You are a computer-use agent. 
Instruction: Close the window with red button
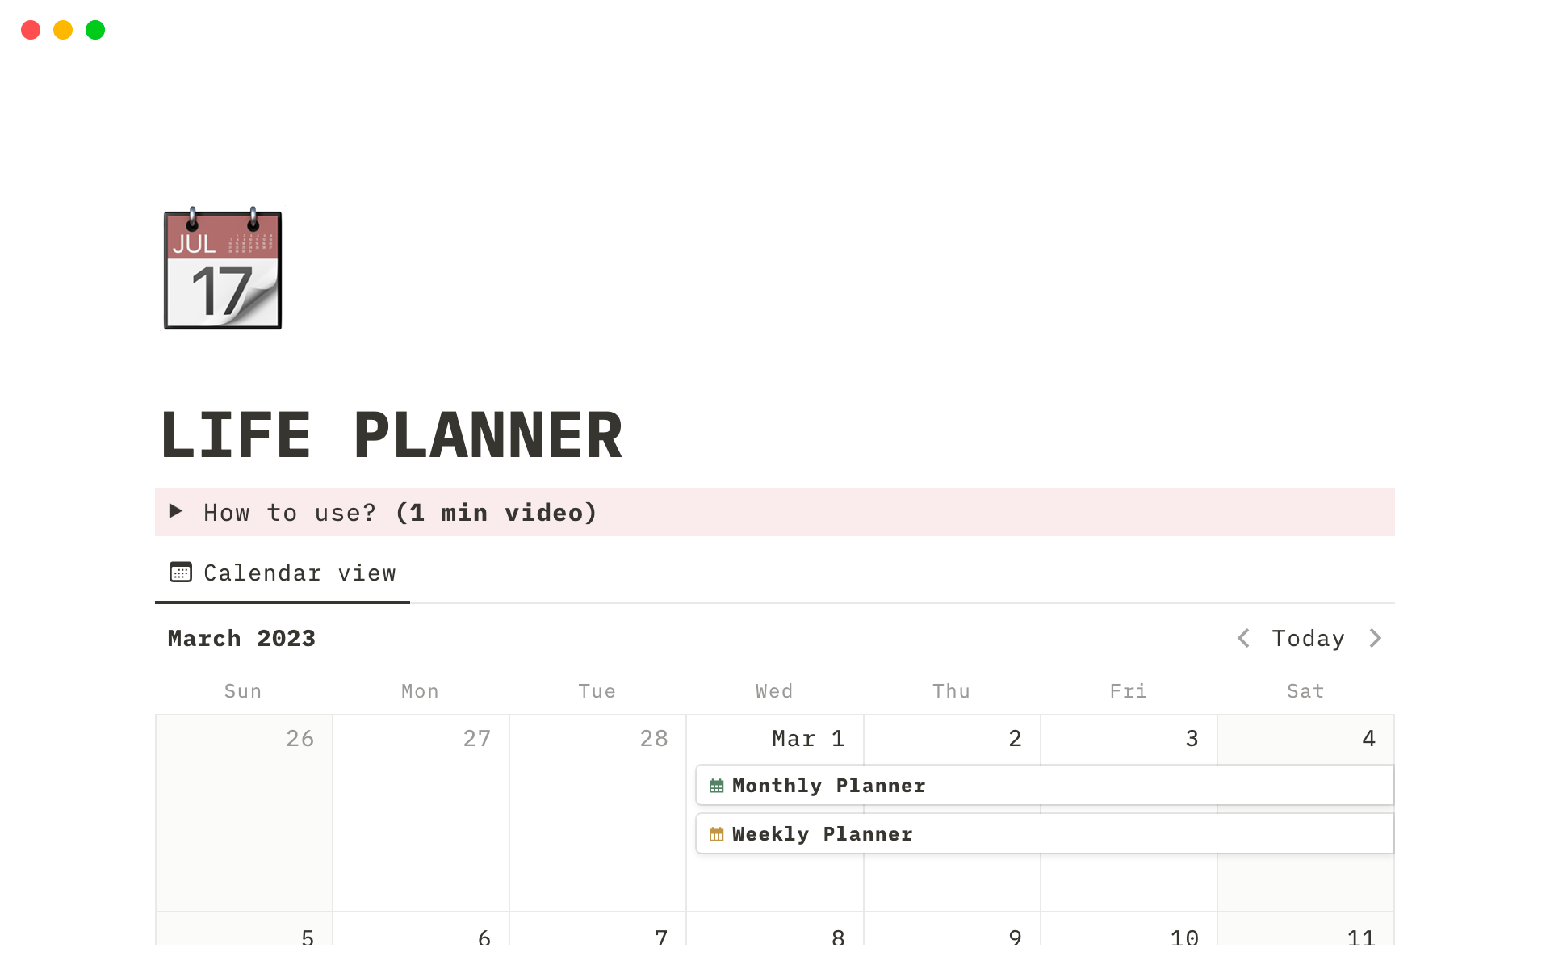[31, 30]
